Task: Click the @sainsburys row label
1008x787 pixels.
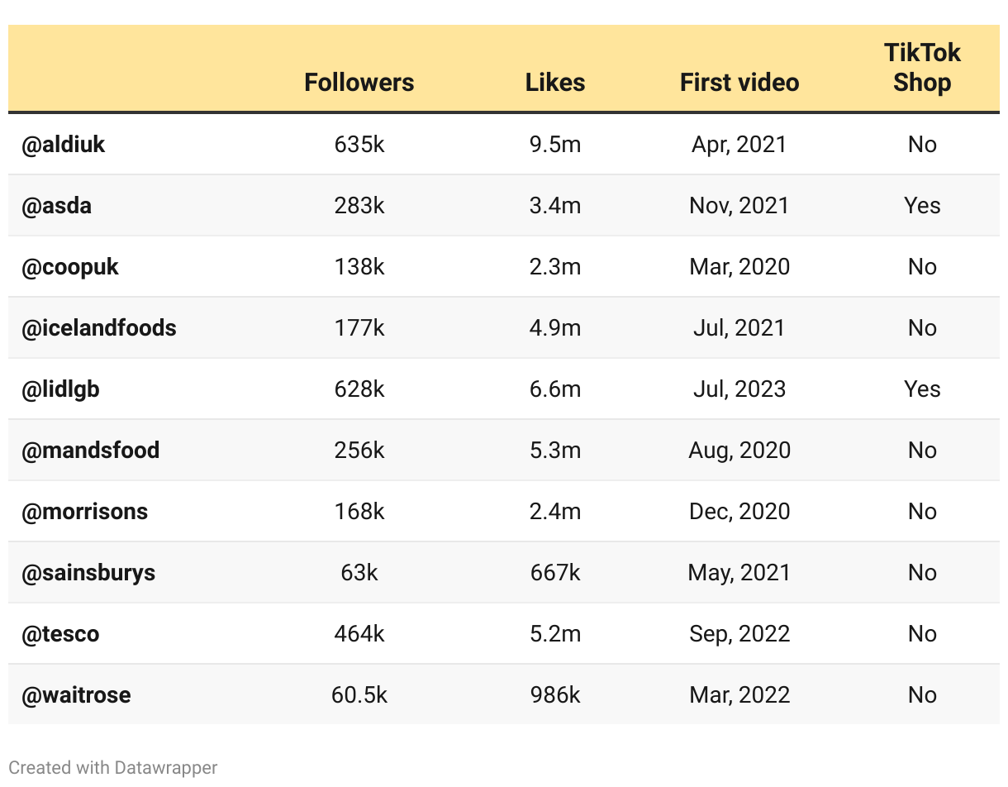Action: pyautogui.click(x=88, y=573)
